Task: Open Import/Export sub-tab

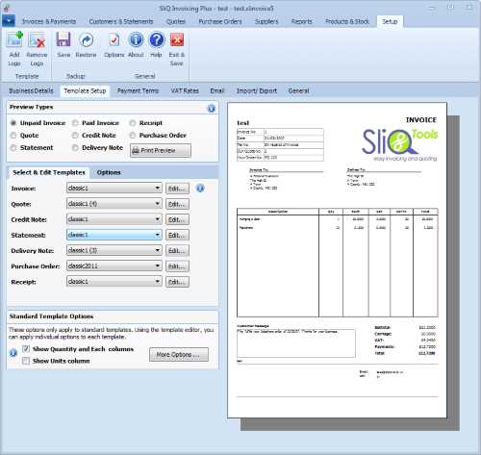Action: pos(257,90)
